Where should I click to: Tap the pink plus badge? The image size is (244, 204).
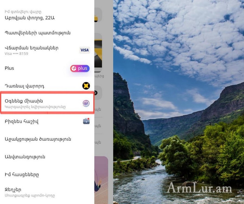point(80,68)
